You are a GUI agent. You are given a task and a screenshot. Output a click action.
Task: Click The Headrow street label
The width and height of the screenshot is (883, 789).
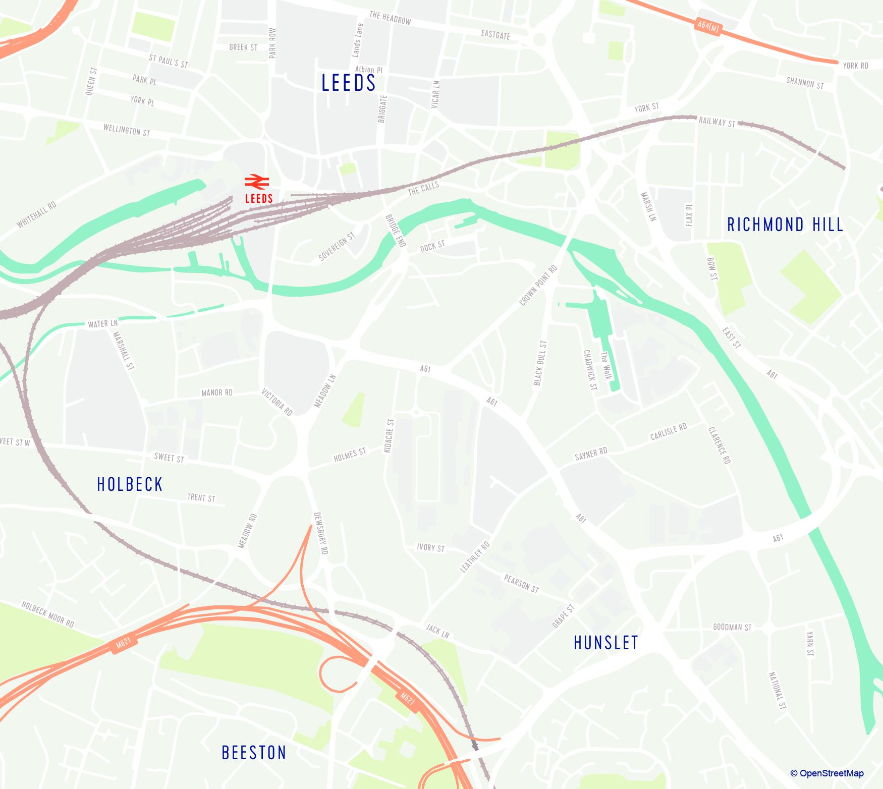pyautogui.click(x=390, y=18)
